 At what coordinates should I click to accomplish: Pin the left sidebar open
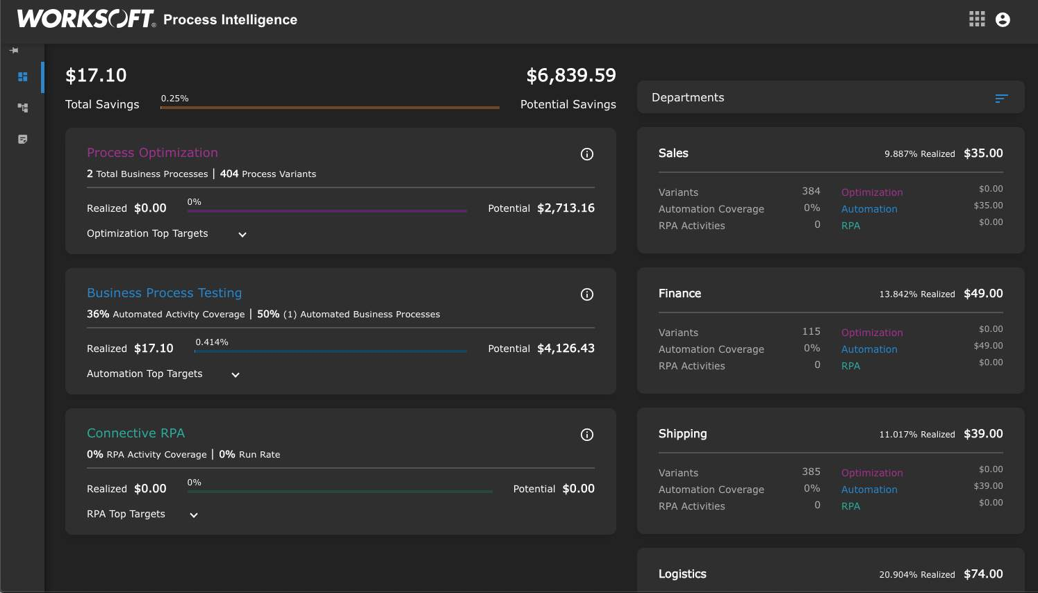(x=14, y=51)
